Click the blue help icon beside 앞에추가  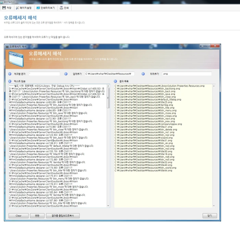click(66, 74)
